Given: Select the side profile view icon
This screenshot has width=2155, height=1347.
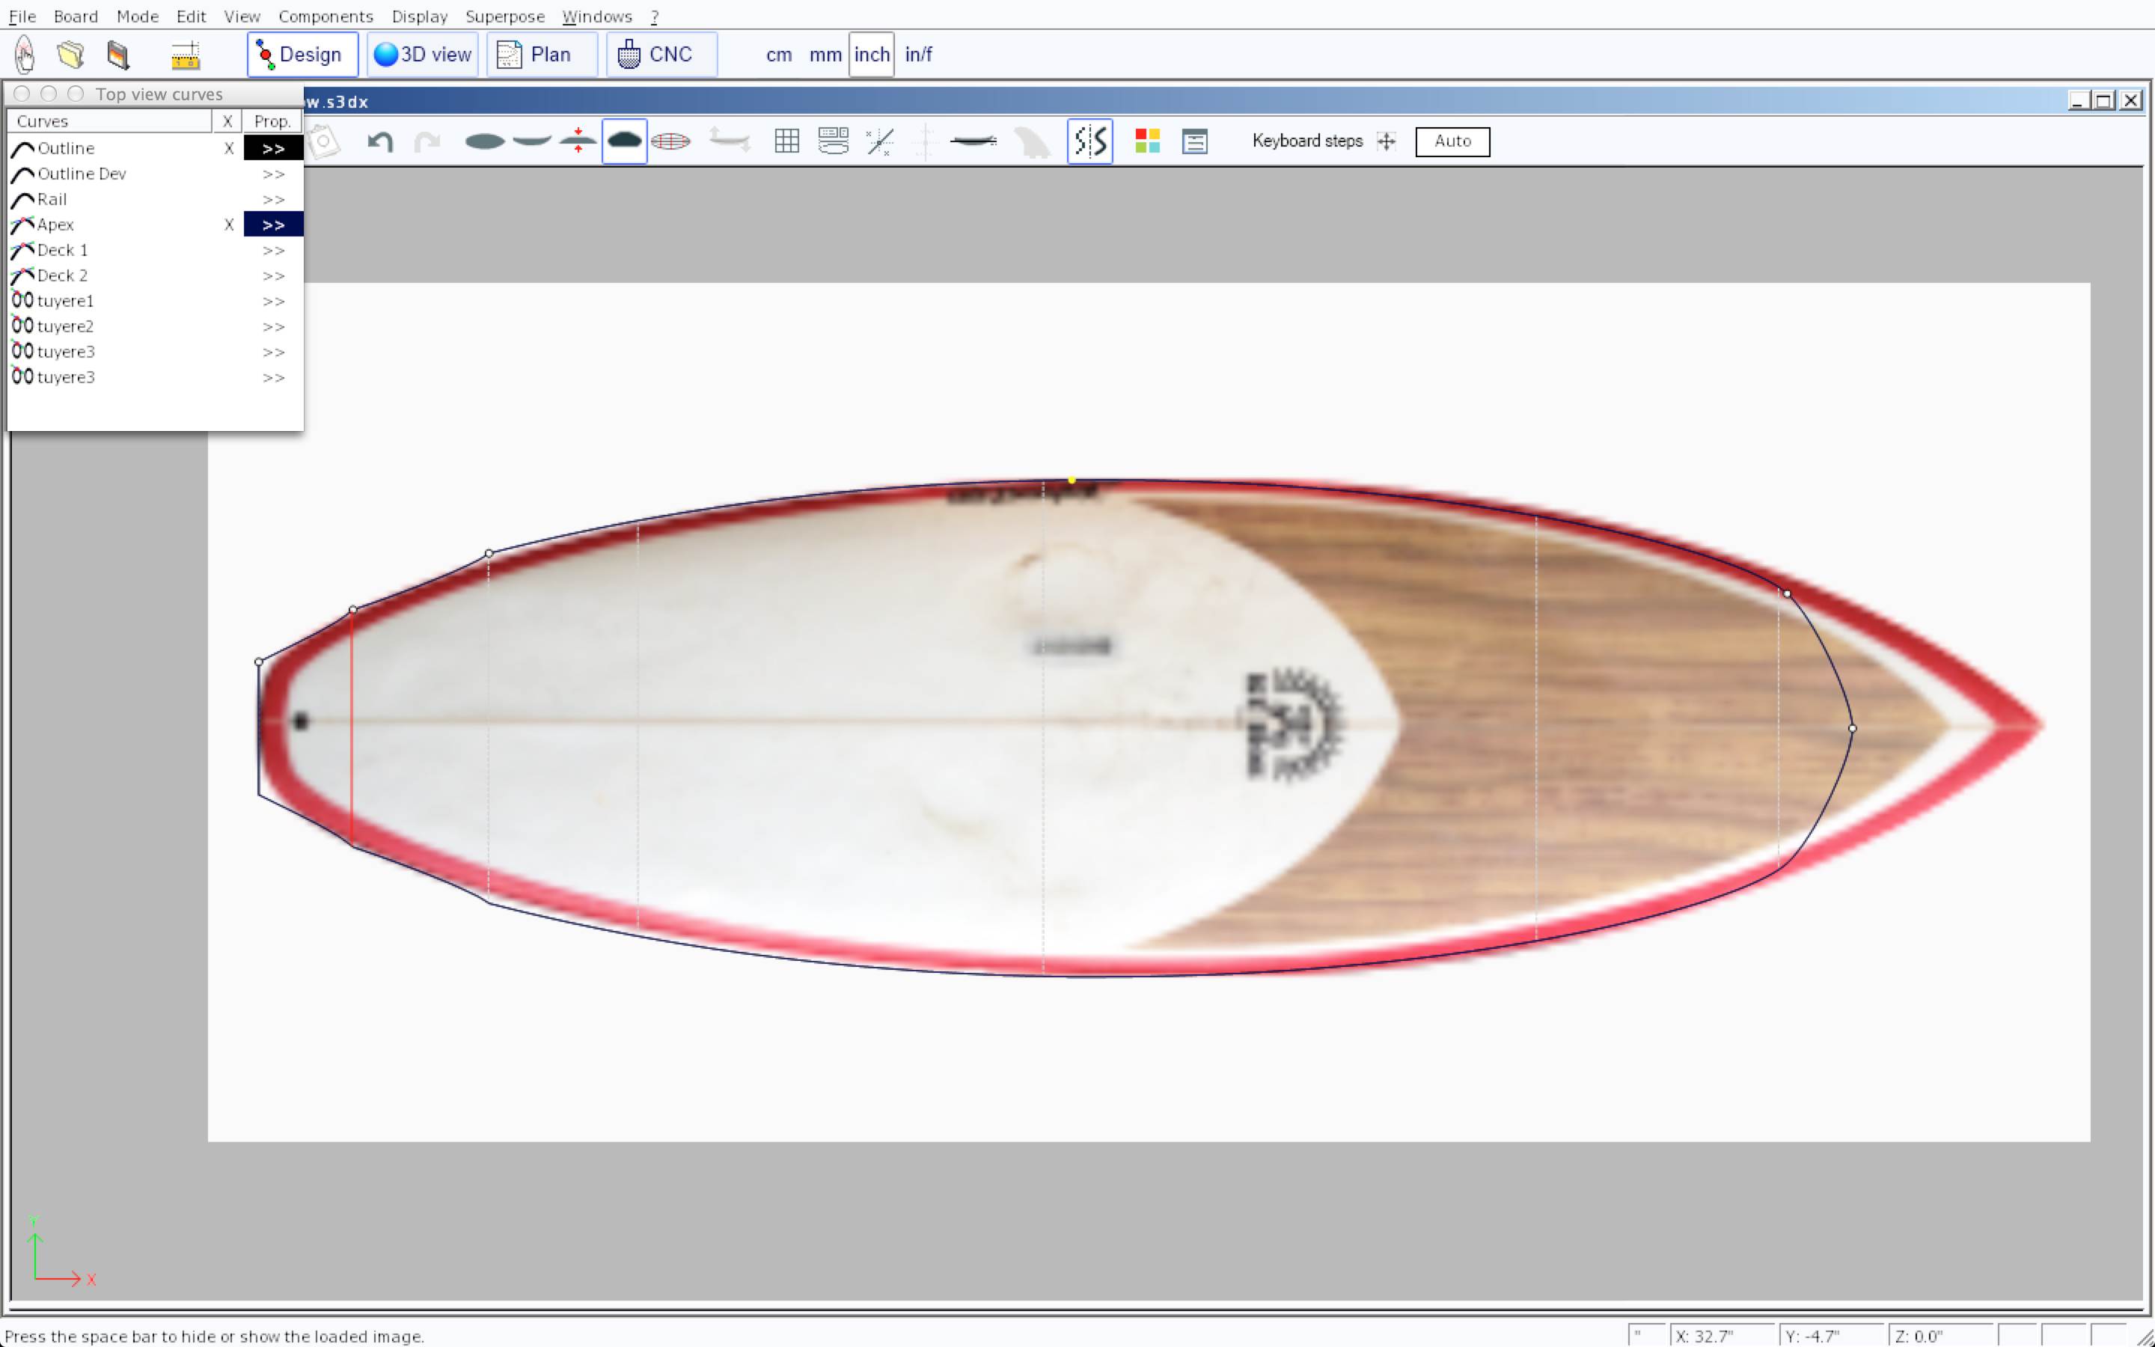Looking at the screenshot, I should pos(531,141).
